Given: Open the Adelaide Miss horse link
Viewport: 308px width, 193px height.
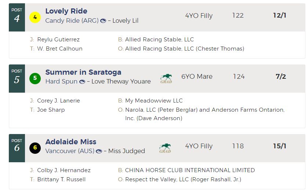Looking at the screenshot, I should 71,142.
